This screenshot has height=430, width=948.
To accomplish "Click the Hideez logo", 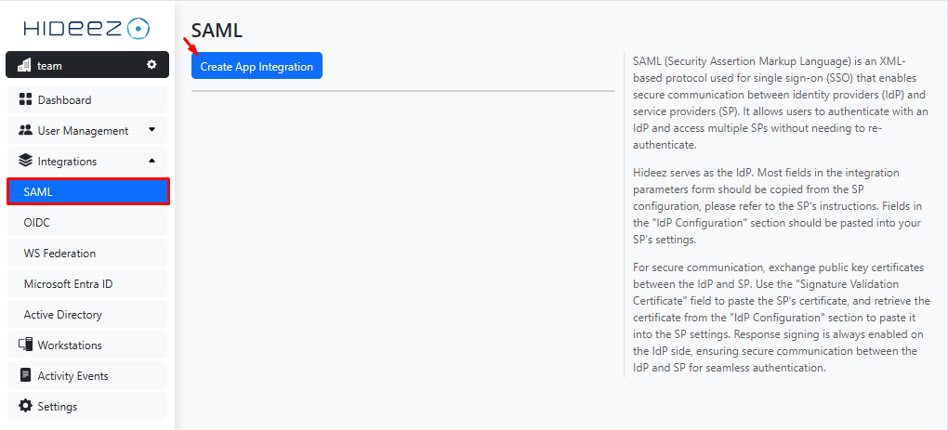I will pyautogui.click(x=86, y=28).
